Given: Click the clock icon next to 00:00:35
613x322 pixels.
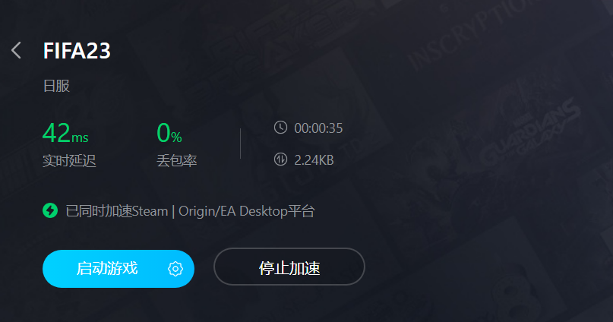Looking at the screenshot, I should coord(280,128).
